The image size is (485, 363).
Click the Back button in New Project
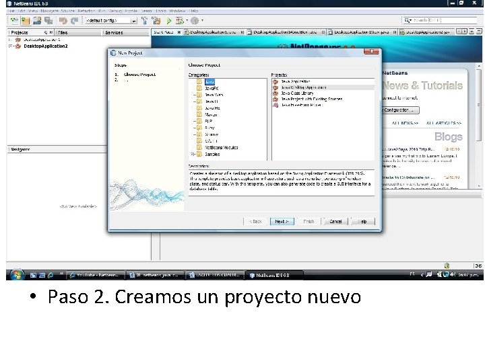255,222
